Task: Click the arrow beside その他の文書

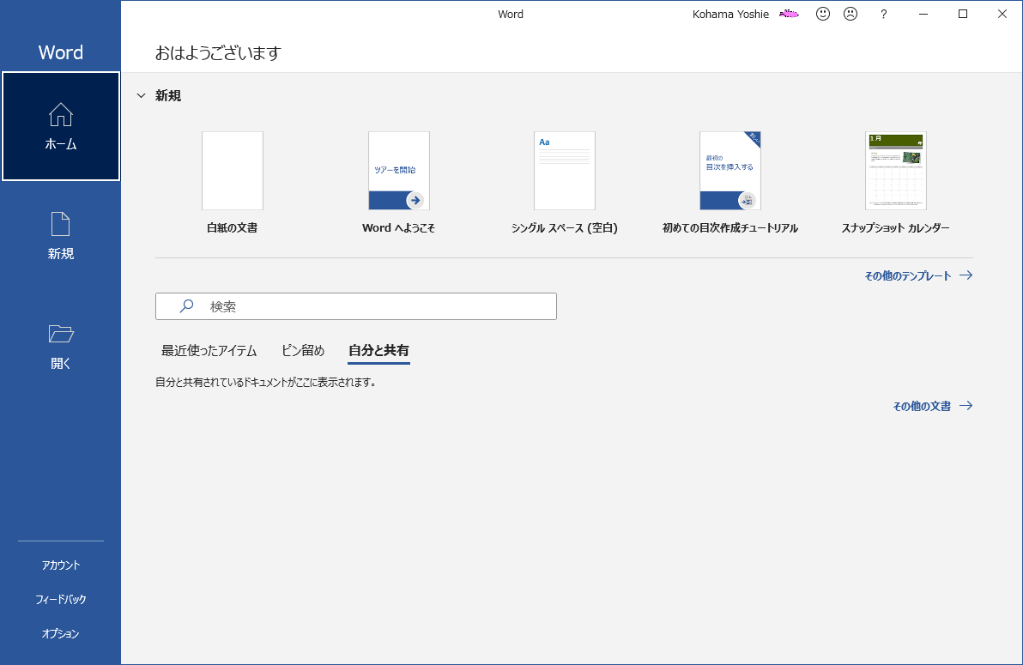Action: click(966, 406)
